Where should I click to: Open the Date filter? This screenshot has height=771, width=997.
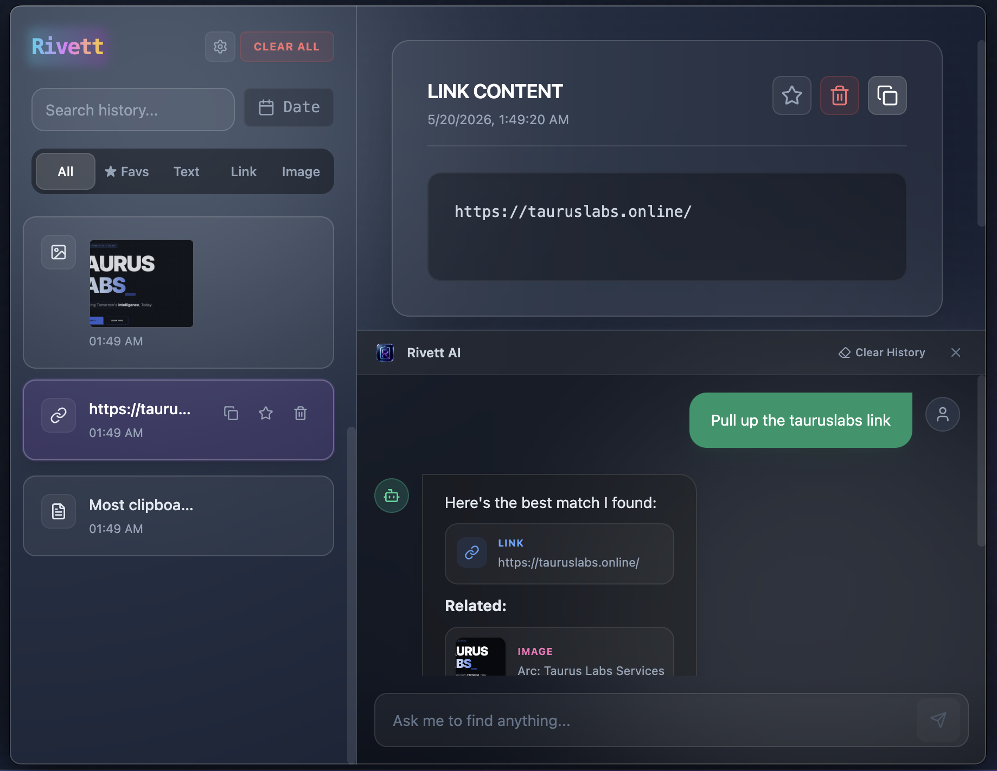pos(289,107)
